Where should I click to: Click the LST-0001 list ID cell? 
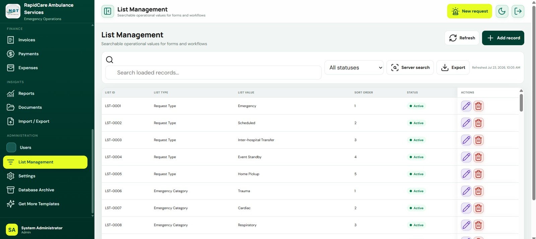pos(113,106)
